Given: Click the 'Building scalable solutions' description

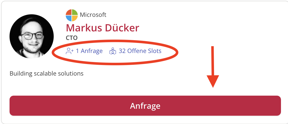Looking at the screenshot, I should coord(46,74).
